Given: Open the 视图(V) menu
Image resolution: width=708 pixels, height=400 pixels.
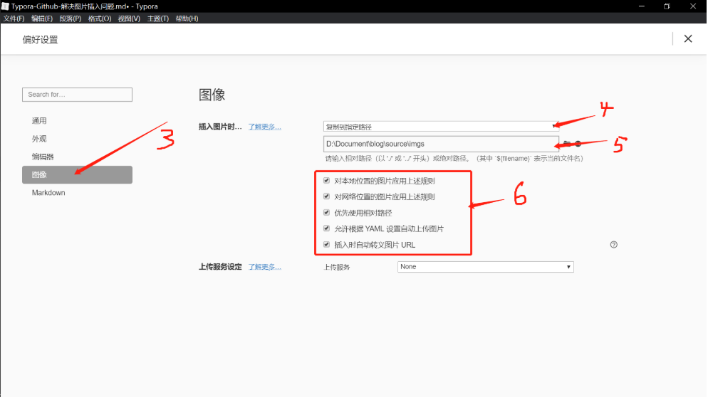Looking at the screenshot, I should [129, 19].
